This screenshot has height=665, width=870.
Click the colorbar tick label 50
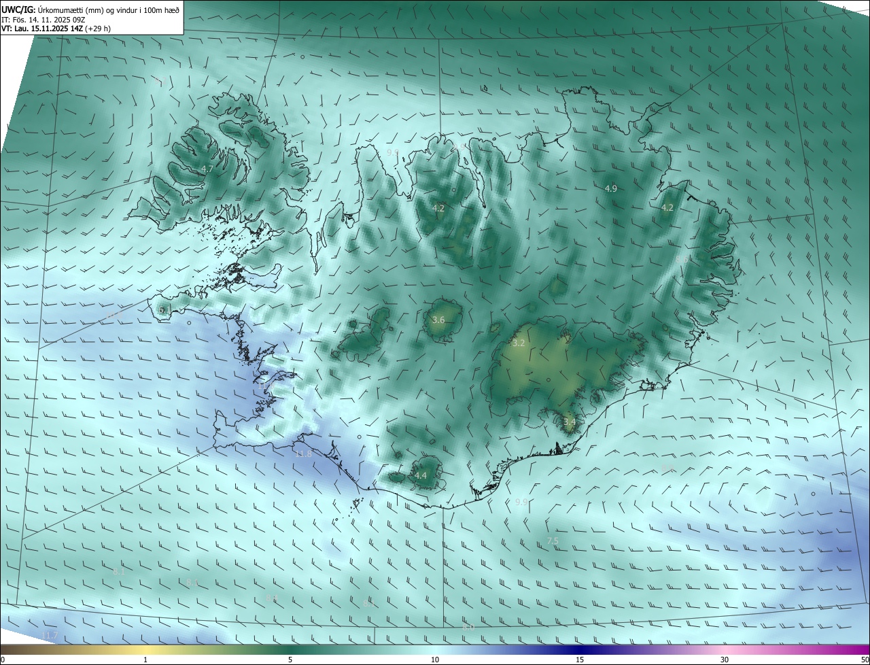pyautogui.click(x=865, y=660)
